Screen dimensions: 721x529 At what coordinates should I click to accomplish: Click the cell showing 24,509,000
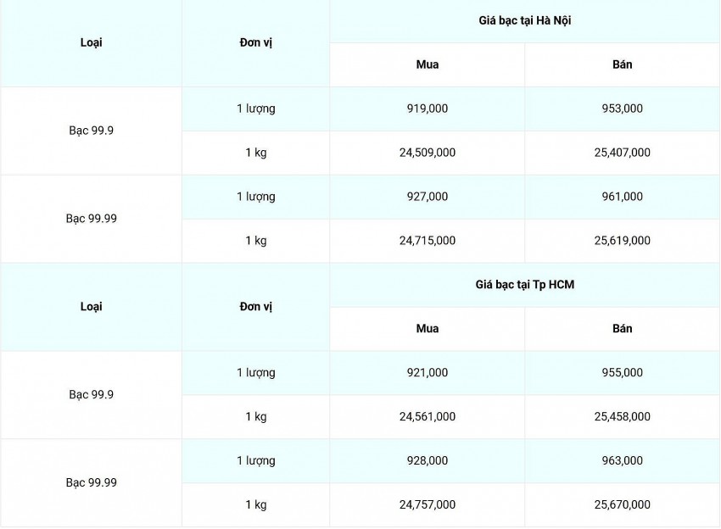428,153
